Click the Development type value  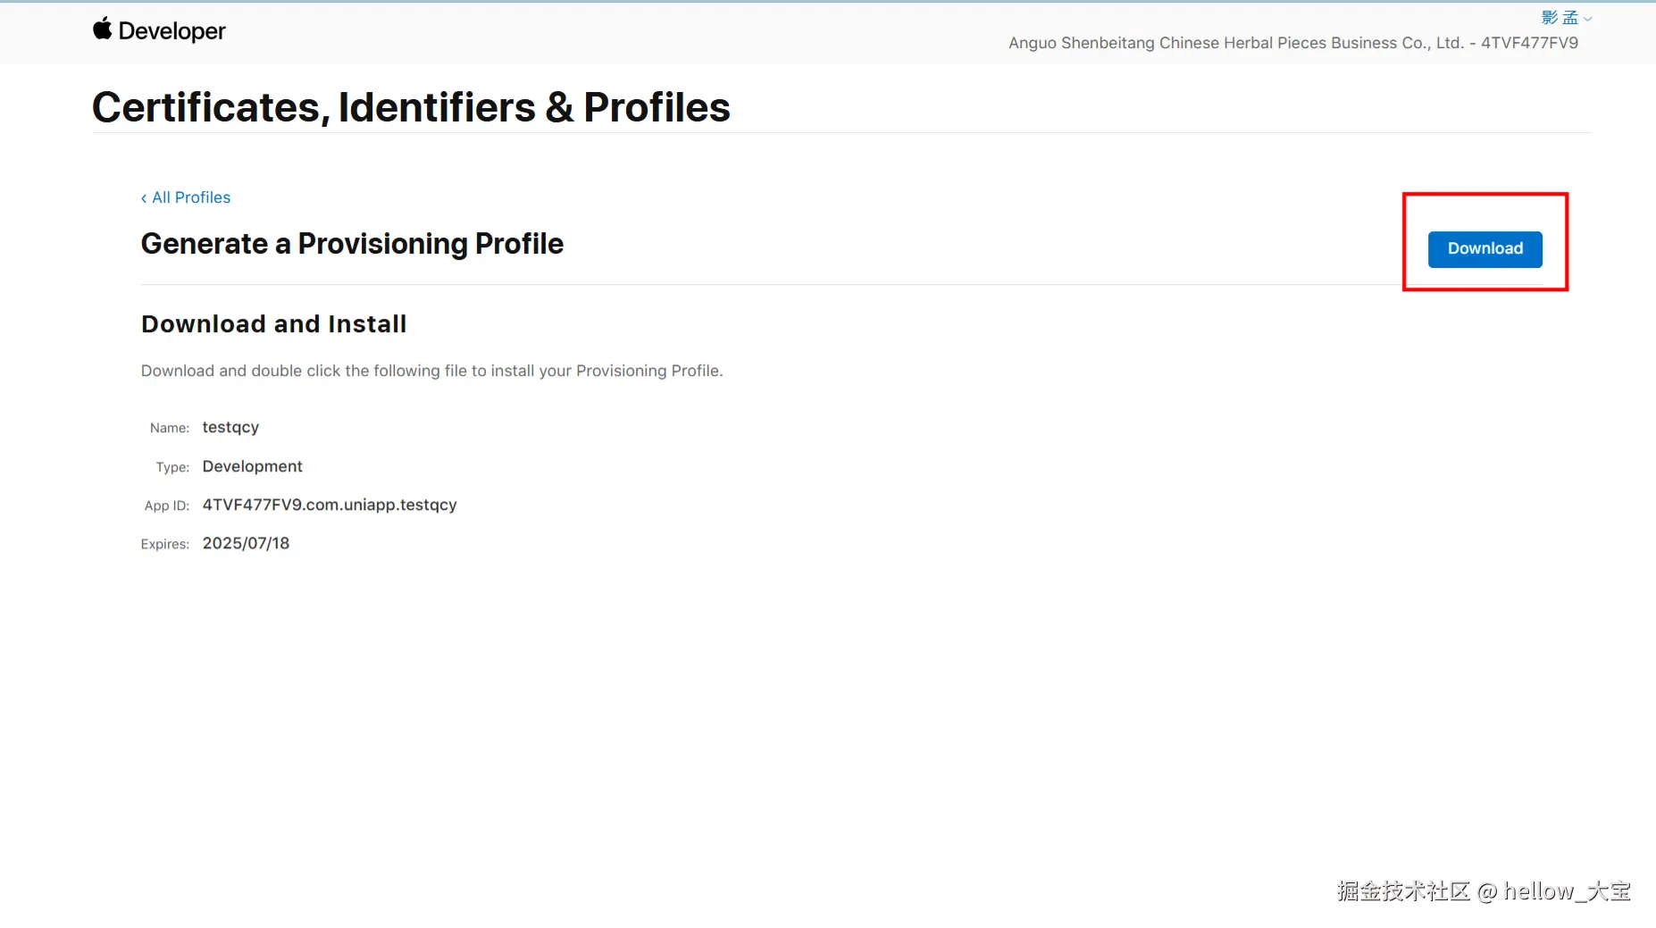coord(252,466)
